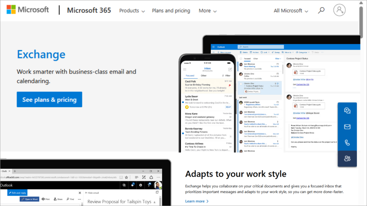Open the notifications bell in laptop Outlook
Viewport: 367px width, 206px height.
pos(133,185)
